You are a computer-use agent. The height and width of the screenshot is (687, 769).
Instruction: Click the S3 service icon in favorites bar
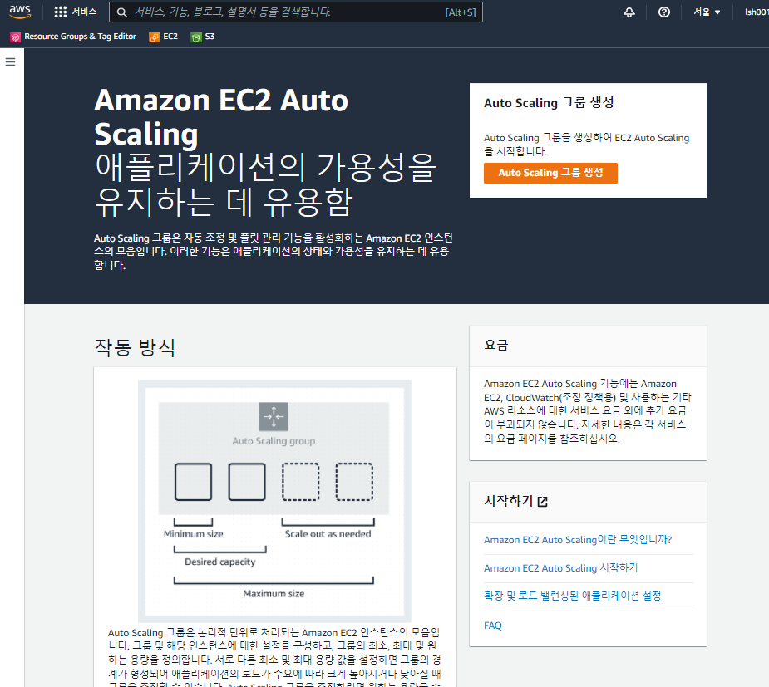(196, 37)
